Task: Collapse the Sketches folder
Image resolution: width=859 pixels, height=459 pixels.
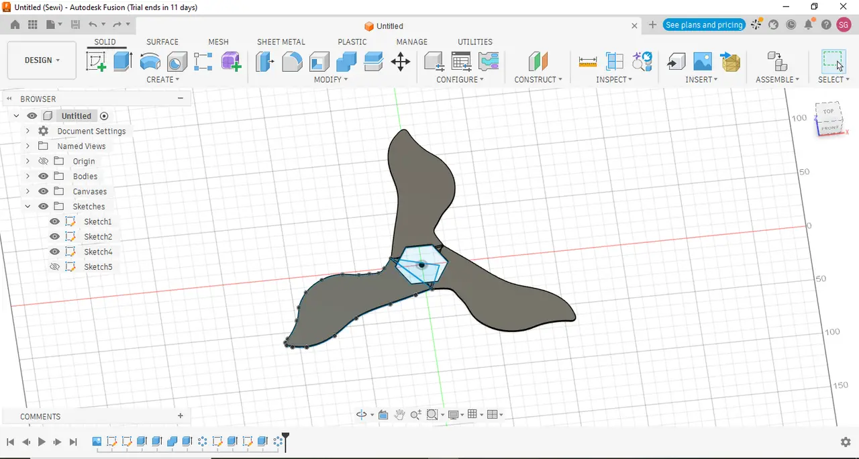Action: 28,206
